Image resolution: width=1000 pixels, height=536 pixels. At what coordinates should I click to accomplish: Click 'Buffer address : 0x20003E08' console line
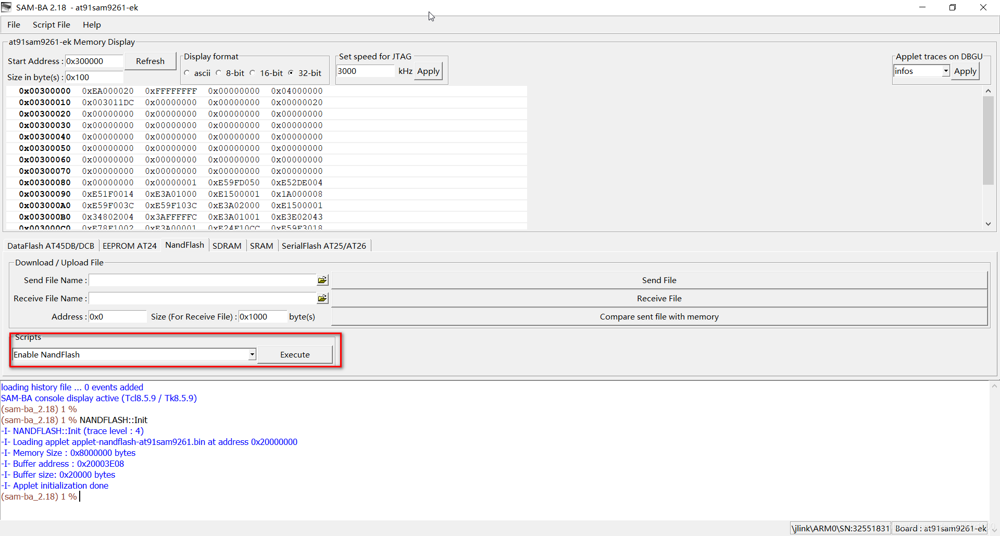click(63, 464)
